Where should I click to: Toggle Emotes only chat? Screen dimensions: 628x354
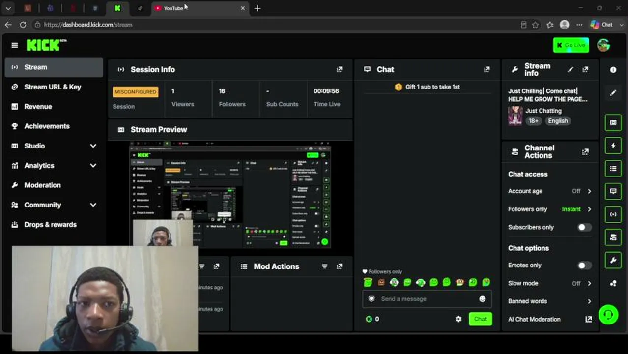pyautogui.click(x=584, y=265)
